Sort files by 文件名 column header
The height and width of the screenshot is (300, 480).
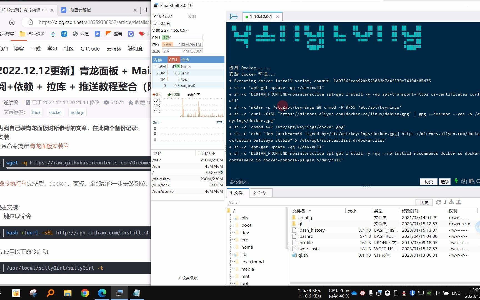(x=317, y=211)
